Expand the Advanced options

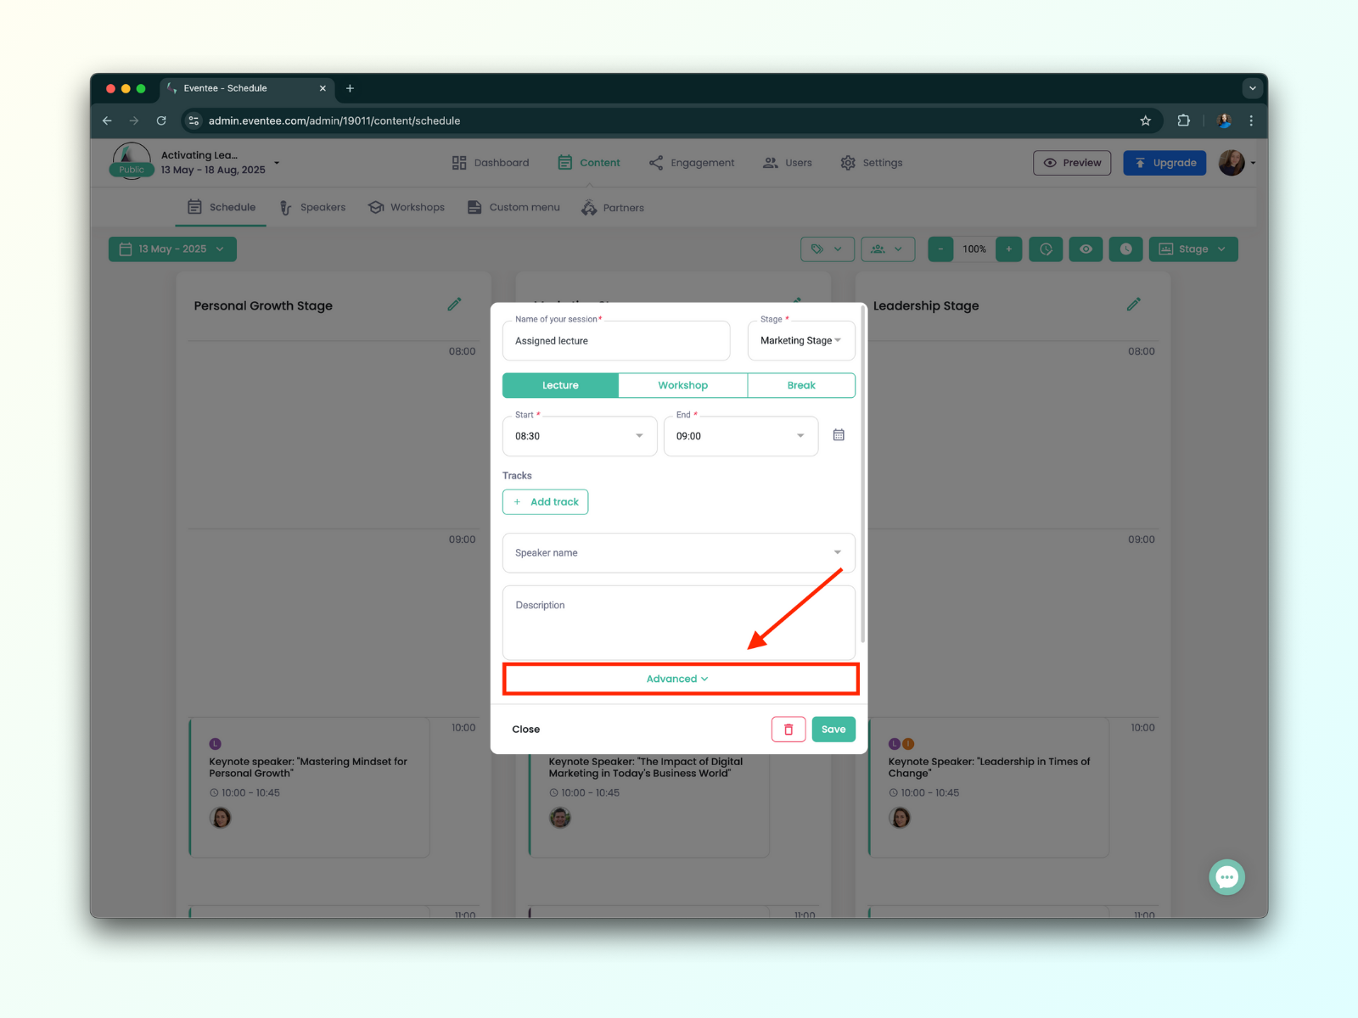pyautogui.click(x=679, y=679)
